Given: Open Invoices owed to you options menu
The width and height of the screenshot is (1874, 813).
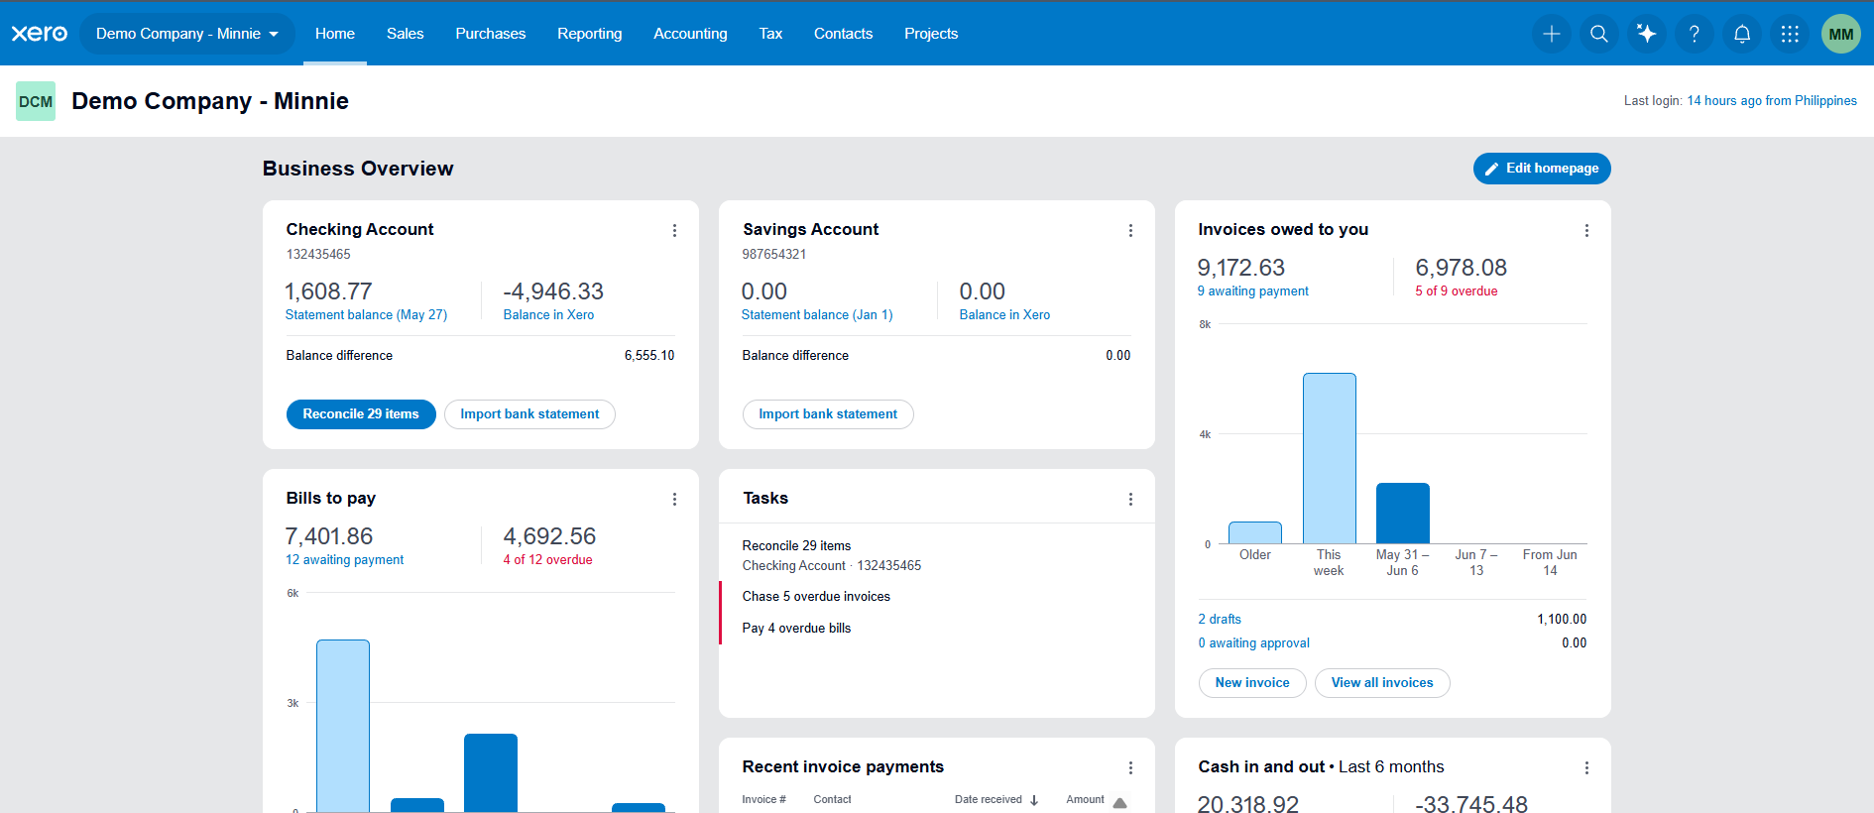Looking at the screenshot, I should tap(1586, 230).
